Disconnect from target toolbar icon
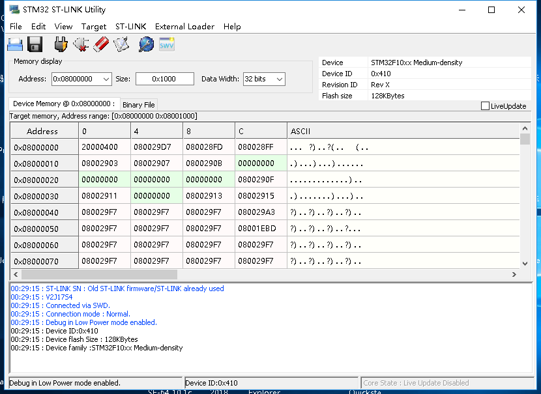The image size is (541, 394). coord(81,44)
